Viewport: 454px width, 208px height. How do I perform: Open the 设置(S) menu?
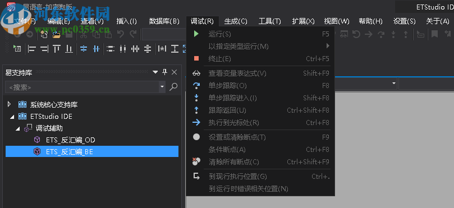[x=405, y=21]
